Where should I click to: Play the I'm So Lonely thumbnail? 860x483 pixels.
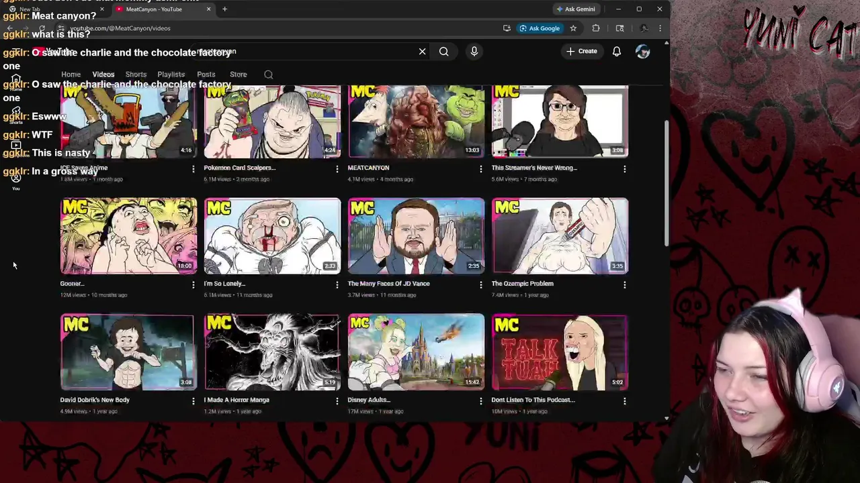[x=272, y=235]
